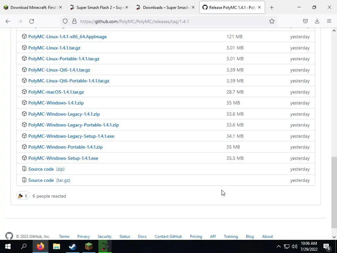The image size is (337, 253).
Task: Click the package icon beside PolyMC-Windows-1.4.1.zip
Action: (24, 103)
